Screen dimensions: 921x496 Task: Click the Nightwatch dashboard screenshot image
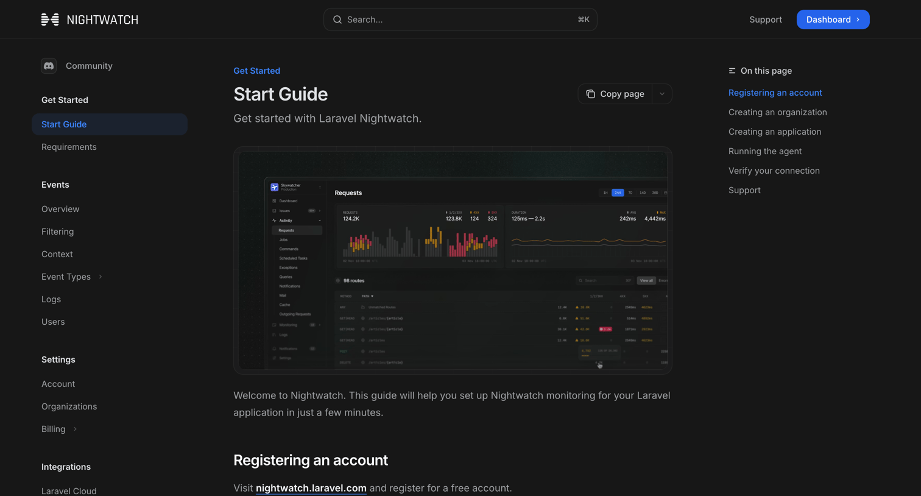[x=453, y=260]
